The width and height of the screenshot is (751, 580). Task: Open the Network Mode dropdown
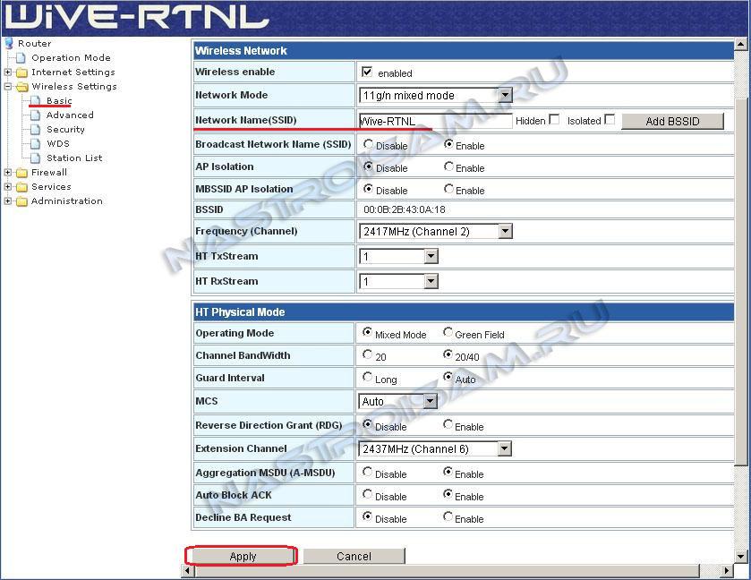[504, 95]
